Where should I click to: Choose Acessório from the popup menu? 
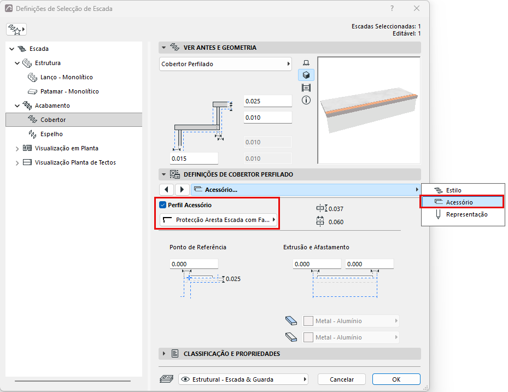462,202
